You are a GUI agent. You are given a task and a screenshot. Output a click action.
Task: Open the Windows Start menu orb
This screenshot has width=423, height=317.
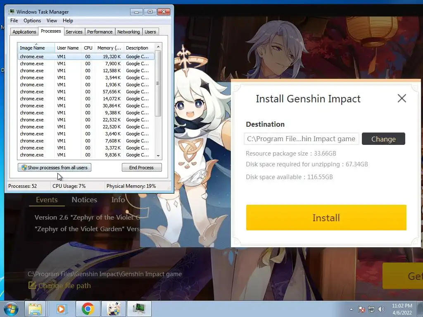click(x=11, y=309)
